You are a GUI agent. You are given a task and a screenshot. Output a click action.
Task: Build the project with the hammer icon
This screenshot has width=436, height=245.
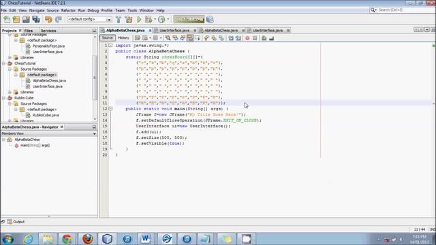click(119, 20)
